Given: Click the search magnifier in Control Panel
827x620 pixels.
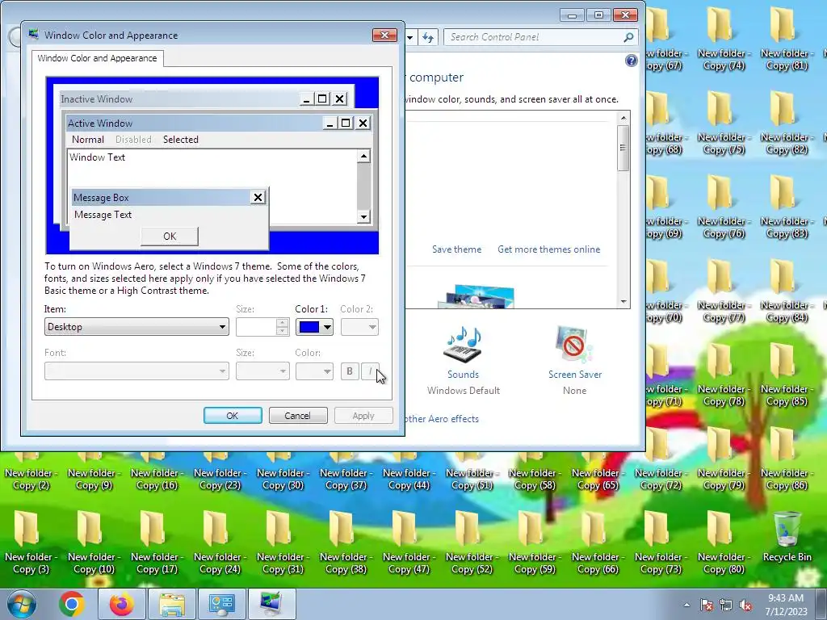Looking at the screenshot, I should (628, 37).
